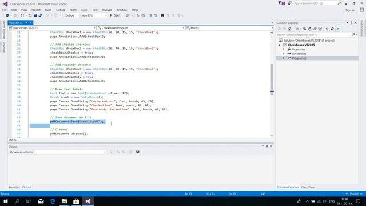This screenshot has height=206, width=366.
Task: Open the Mail app from the taskbar
Action: point(41,201)
